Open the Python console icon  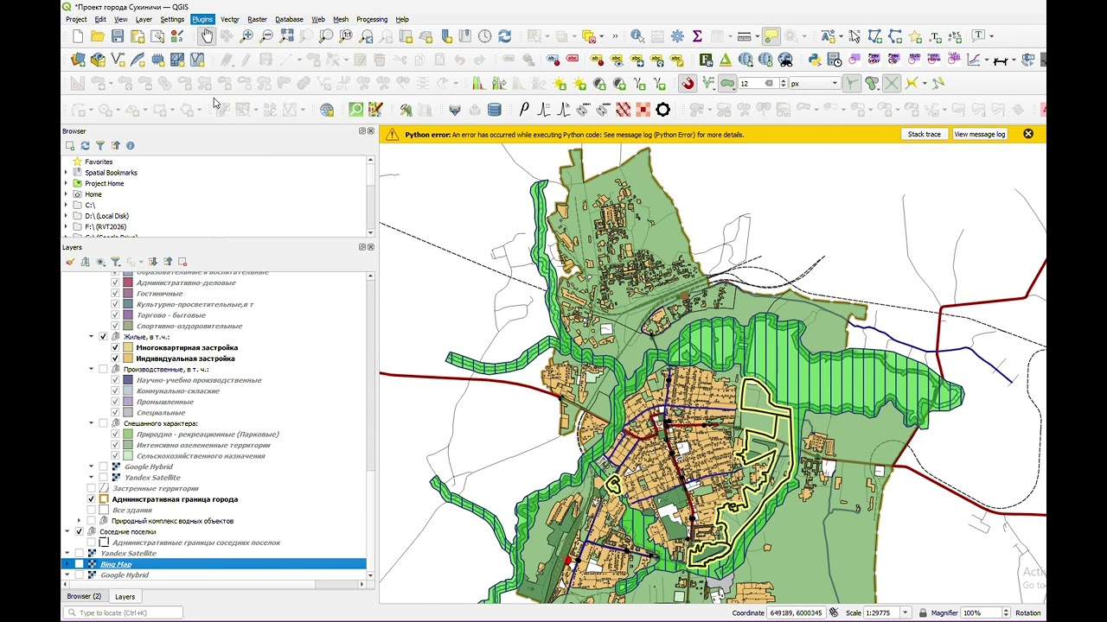pyautogui.click(x=814, y=60)
